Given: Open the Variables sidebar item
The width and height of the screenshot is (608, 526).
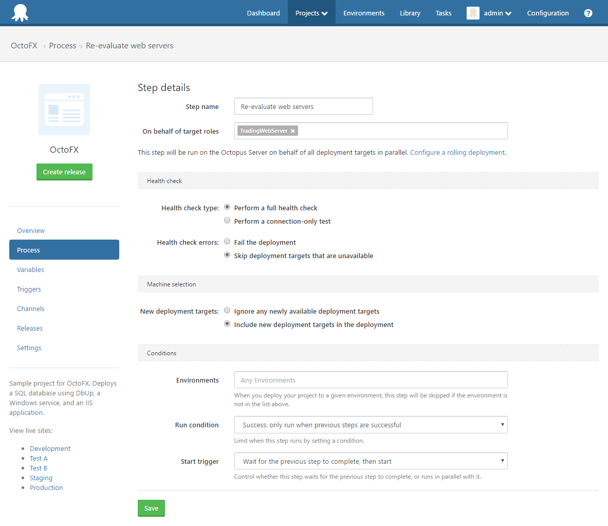Looking at the screenshot, I should (x=30, y=269).
